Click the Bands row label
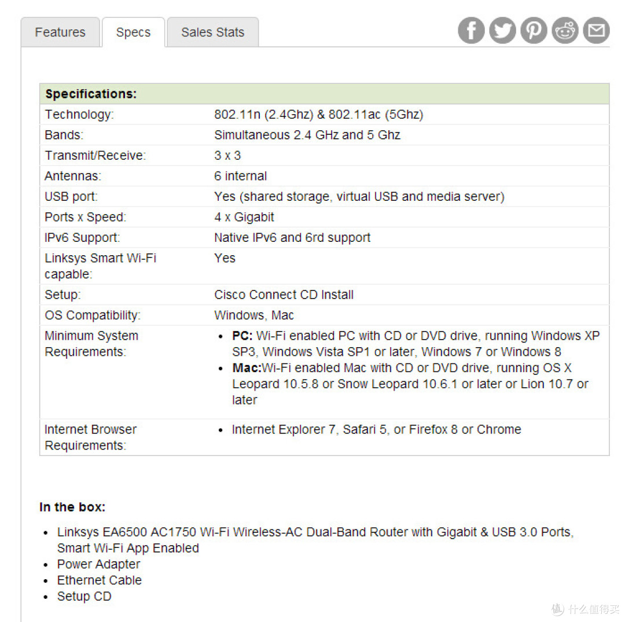Screen dimensions: 625x622 (x=64, y=135)
